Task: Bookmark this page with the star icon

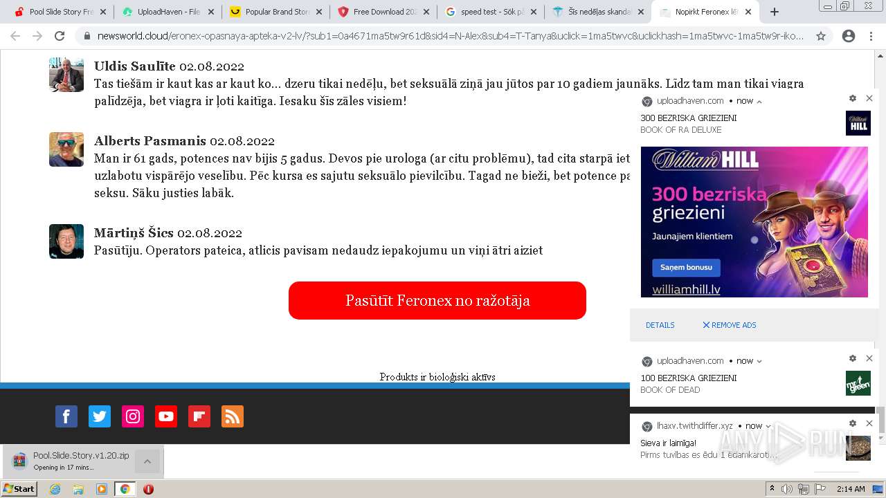Action: tap(821, 36)
